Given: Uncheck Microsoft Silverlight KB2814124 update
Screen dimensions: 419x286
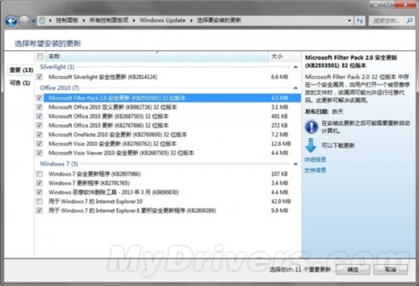Looking at the screenshot, I should pos(40,77).
